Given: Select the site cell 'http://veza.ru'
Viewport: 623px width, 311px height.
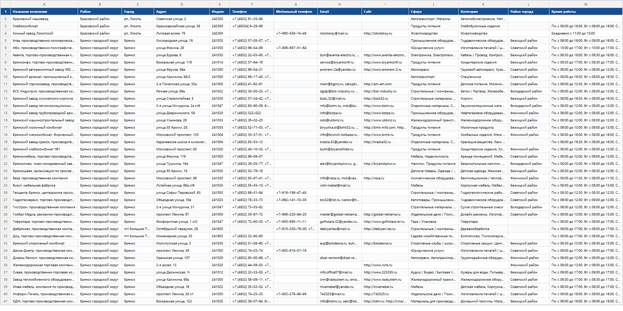Looking at the screenshot, I should (x=385, y=178).
